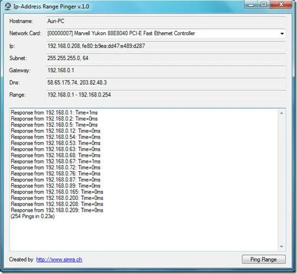The width and height of the screenshot is (297, 274).
Task: Click the results scrollbar down arrow
Action: pos(282,246)
